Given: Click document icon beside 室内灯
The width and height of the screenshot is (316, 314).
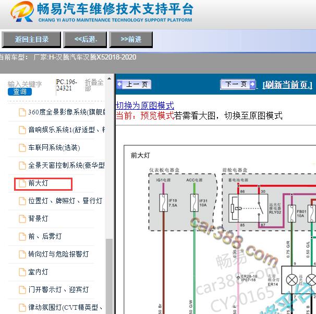Looking at the screenshot, I should pos(22,272).
